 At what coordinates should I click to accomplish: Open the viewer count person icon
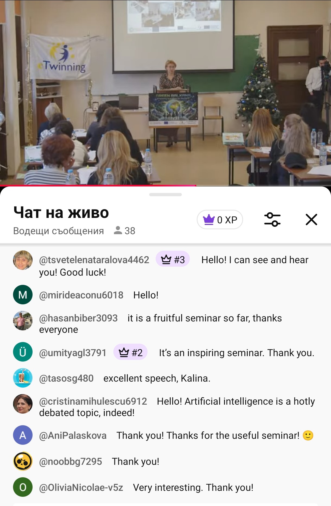click(x=118, y=230)
